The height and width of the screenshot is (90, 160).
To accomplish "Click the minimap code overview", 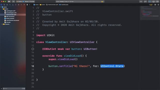I will [150, 13].
